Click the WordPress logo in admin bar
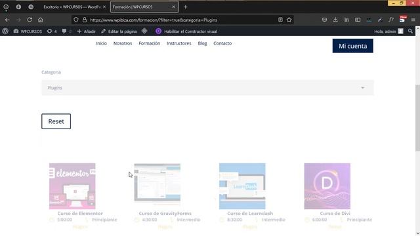 (5, 31)
